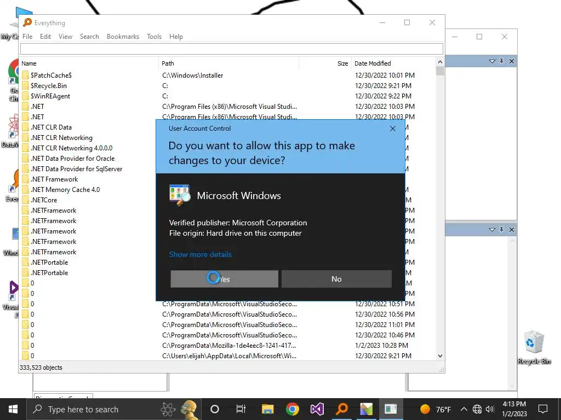This screenshot has width=561, height=420.
Task: Open volume control tray icon
Action: coord(490,409)
